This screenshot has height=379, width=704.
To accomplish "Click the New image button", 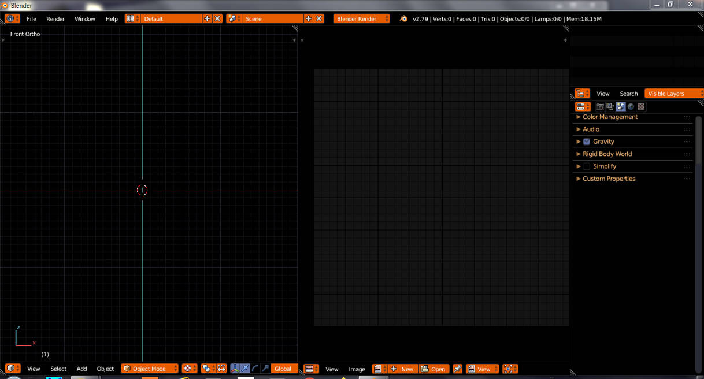I will (403, 369).
